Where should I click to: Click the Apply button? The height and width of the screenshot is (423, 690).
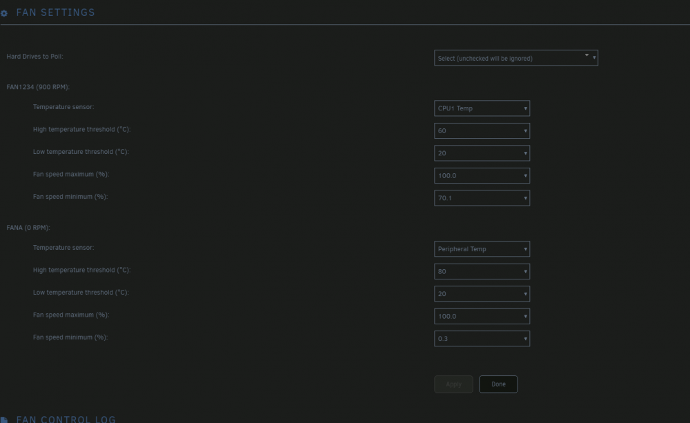(x=453, y=384)
